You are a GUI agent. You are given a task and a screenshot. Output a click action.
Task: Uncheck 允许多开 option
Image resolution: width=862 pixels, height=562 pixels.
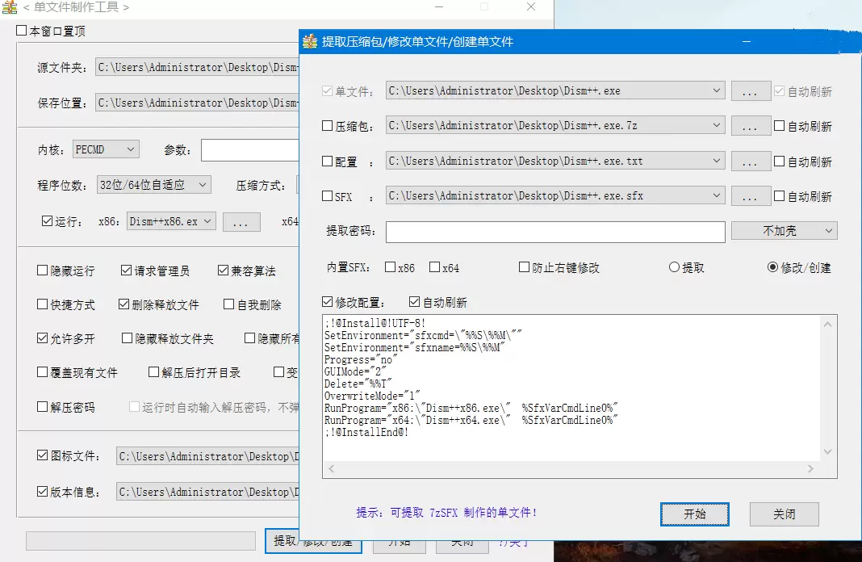point(42,338)
